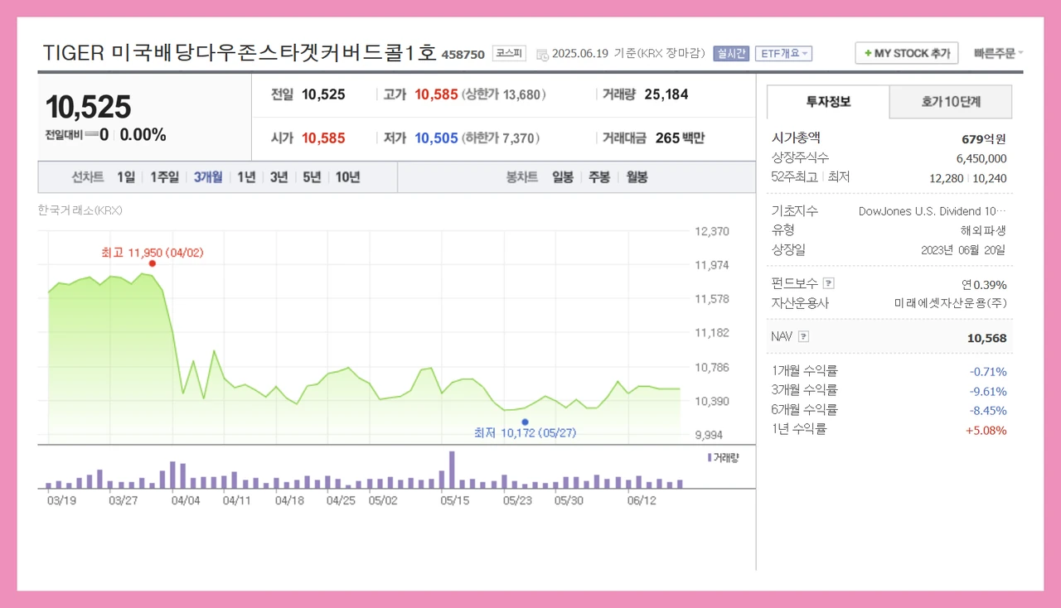Click the 1개월 수익률 value -0.71%
Image resolution: width=1061 pixels, height=608 pixels.
[x=988, y=372]
